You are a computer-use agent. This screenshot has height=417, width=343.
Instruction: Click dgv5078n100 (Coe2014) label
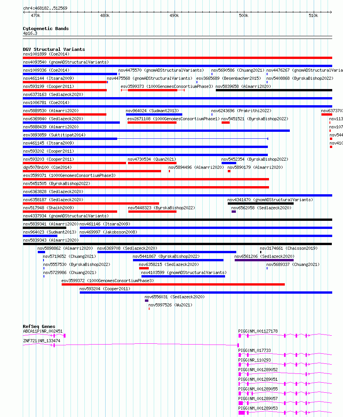click(x=47, y=168)
